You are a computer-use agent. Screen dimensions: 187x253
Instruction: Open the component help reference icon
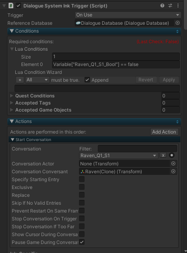162,5
